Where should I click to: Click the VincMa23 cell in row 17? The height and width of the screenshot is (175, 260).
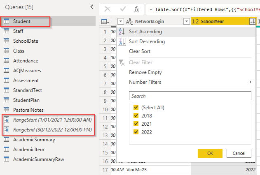158,170
